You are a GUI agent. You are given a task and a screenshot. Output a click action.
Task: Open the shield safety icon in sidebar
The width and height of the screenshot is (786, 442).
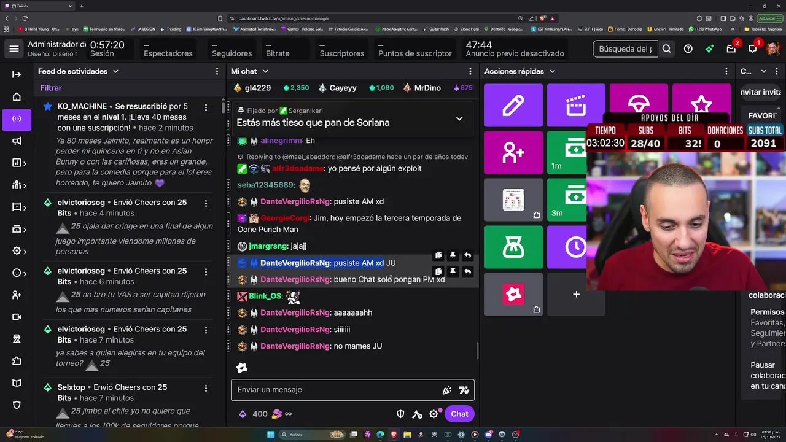click(x=17, y=405)
